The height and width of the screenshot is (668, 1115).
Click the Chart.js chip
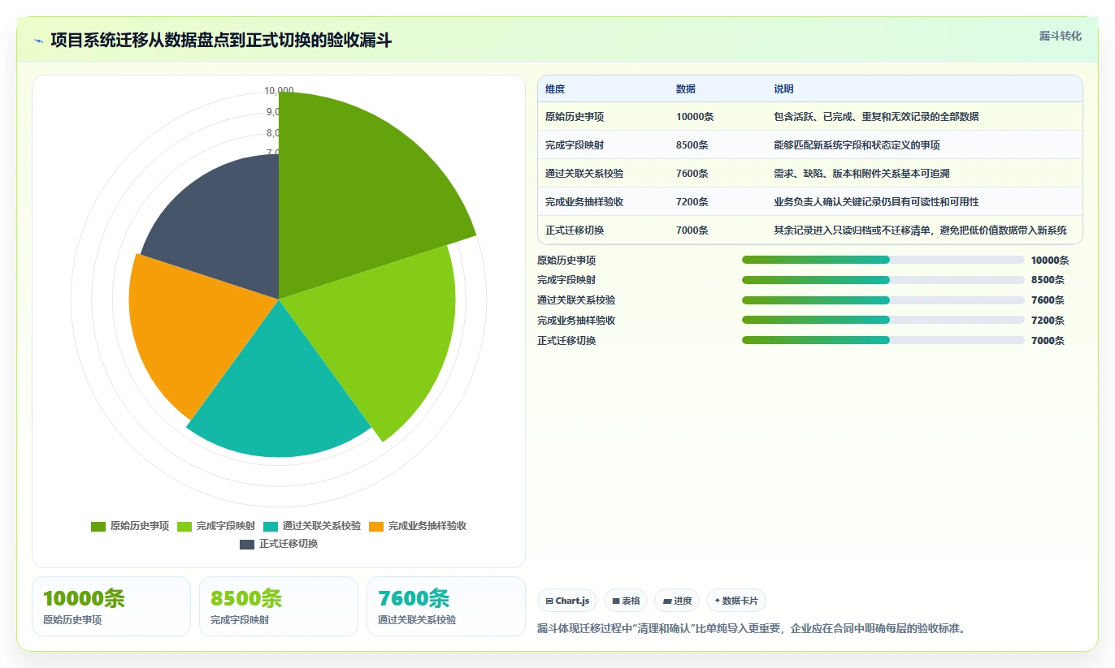567,601
